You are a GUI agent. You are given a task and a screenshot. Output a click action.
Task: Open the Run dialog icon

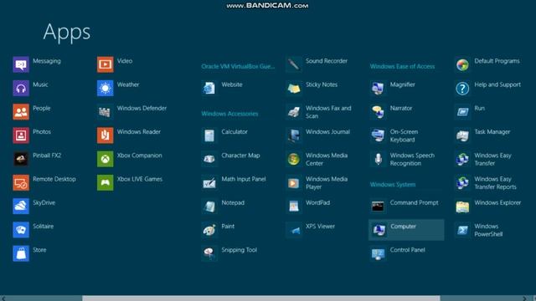(x=462, y=111)
